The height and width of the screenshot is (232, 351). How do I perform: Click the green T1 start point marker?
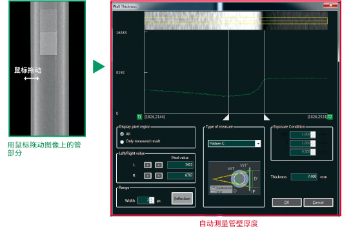139,117
